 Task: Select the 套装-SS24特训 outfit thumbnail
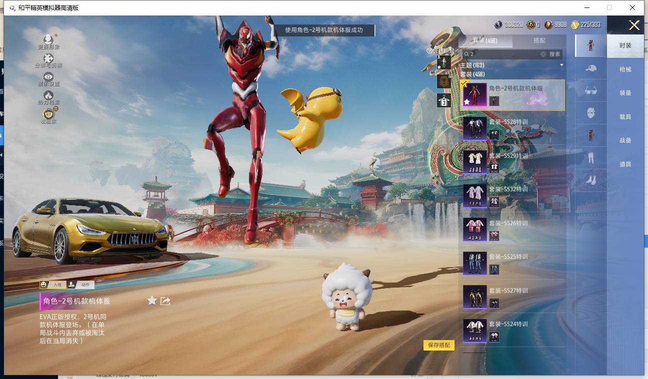coord(474,331)
